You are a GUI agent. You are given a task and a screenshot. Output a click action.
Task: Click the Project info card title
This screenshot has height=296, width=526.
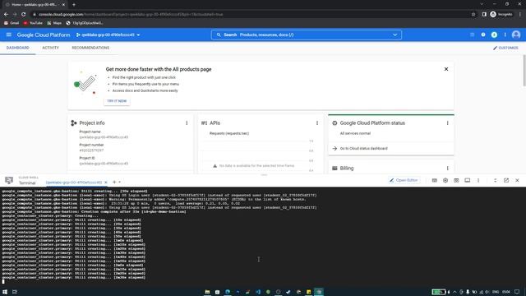pyautogui.click(x=92, y=123)
